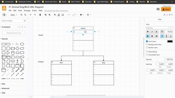Toggle bold text formatting
Viewport: 175px width, 98px height.
(148, 32)
